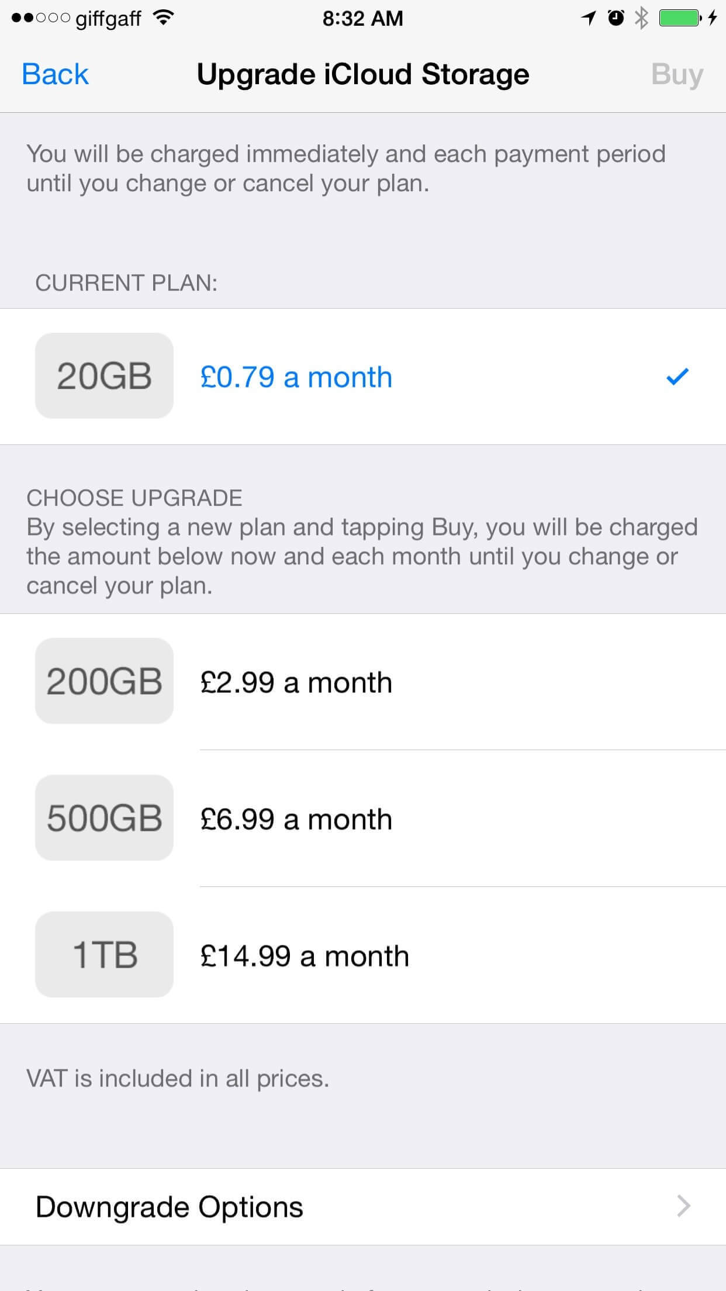Viewport: 726px width, 1291px height.
Task: Tap the Bluetooth status icon
Action: (642, 18)
